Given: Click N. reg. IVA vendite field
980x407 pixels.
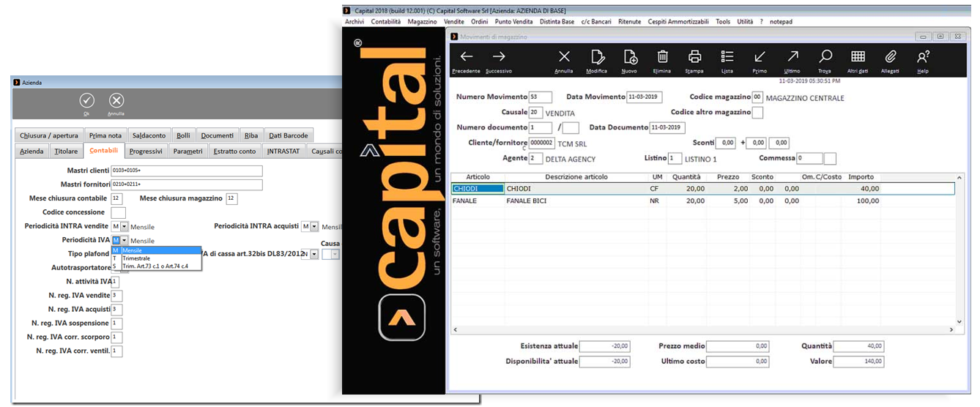Looking at the screenshot, I should (116, 295).
